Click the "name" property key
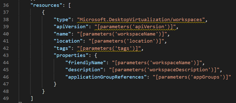 [63, 34]
